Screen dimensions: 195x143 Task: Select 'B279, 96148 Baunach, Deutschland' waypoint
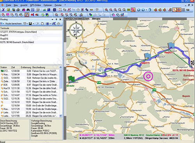point(31,42)
